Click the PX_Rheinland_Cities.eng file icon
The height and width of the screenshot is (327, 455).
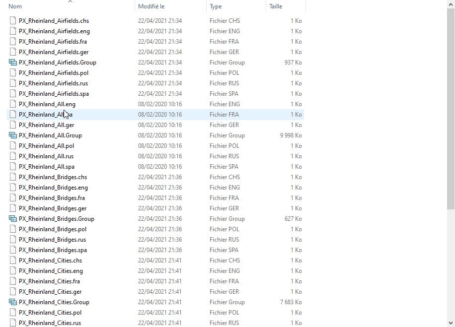13,271
